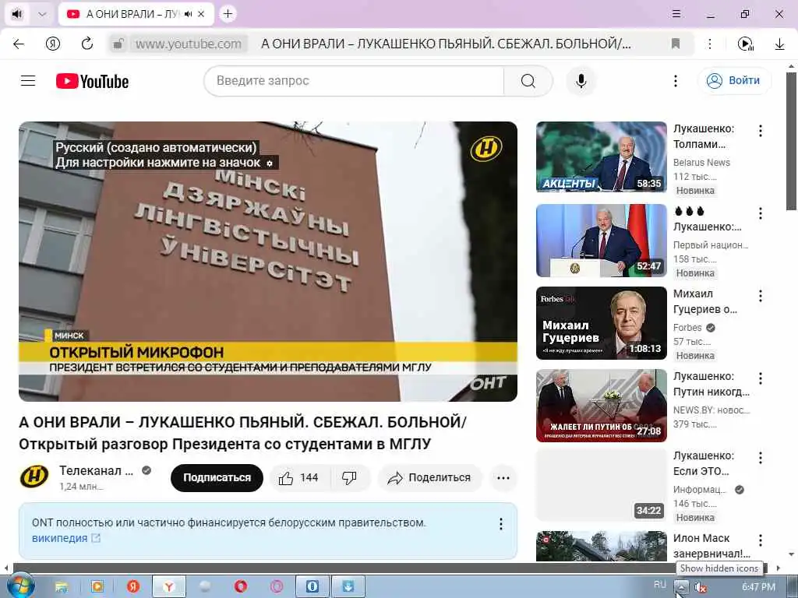The width and height of the screenshot is (798, 598).
Task: Open the taskbar button with the blue download-arrow icon
Action: click(348, 587)
